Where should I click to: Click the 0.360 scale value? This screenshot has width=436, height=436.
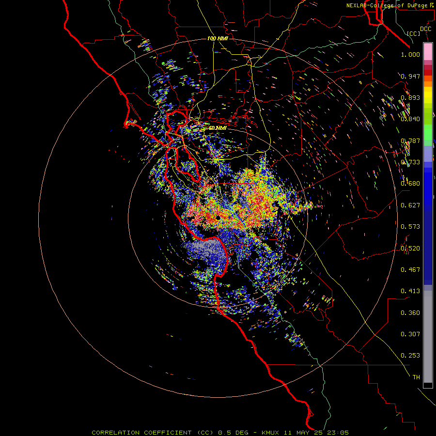pyautogui.click(x=410, y=313)
